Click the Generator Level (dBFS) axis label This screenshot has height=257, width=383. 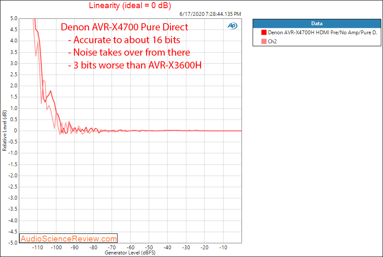[130, 253]
